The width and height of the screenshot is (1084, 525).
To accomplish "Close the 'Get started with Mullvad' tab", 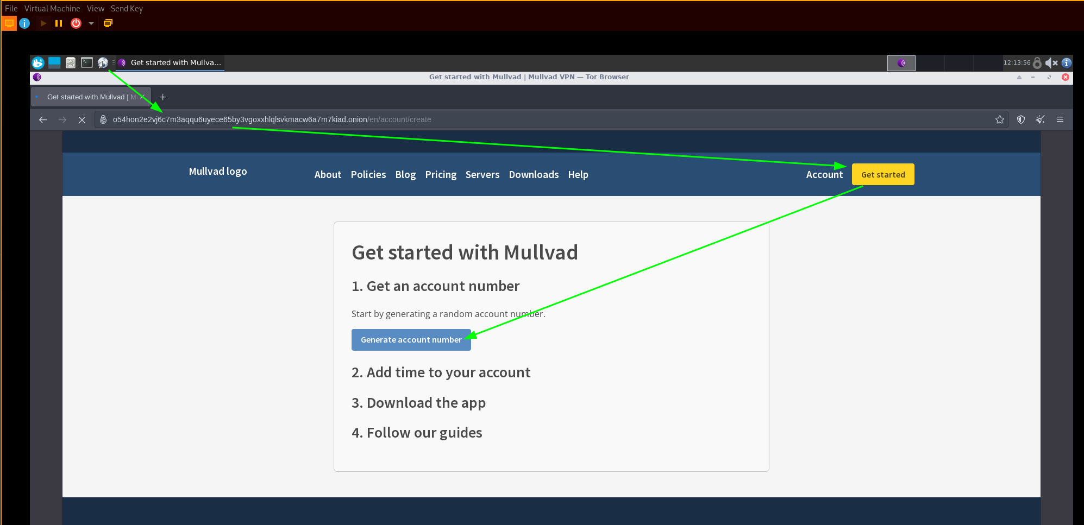I will tap(142, 97).
